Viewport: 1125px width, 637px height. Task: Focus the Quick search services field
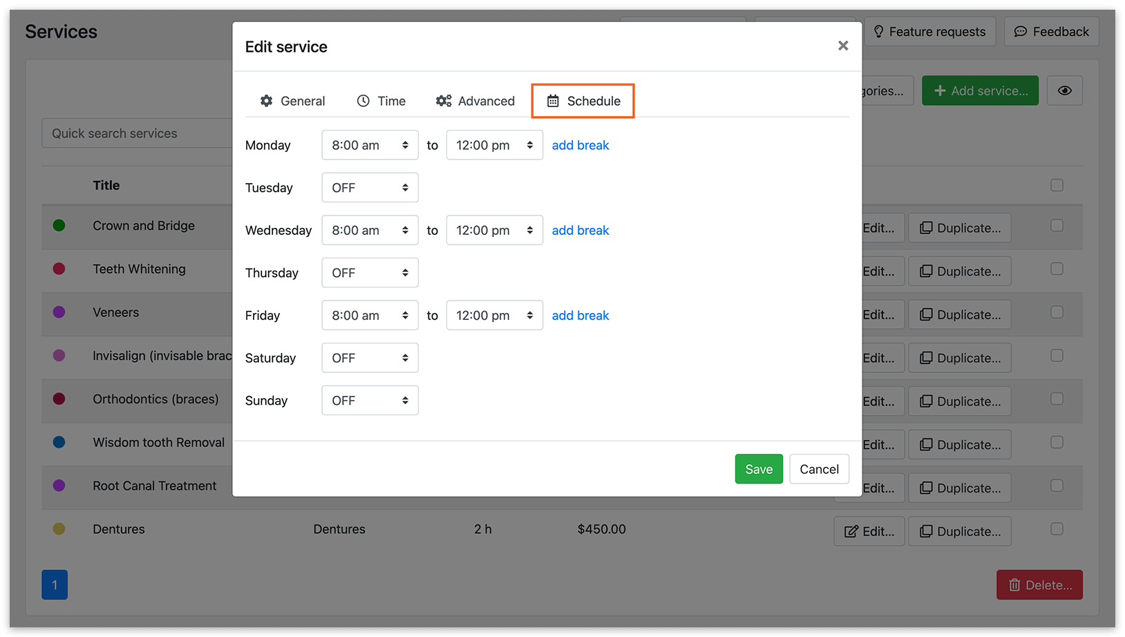point(138,133)
